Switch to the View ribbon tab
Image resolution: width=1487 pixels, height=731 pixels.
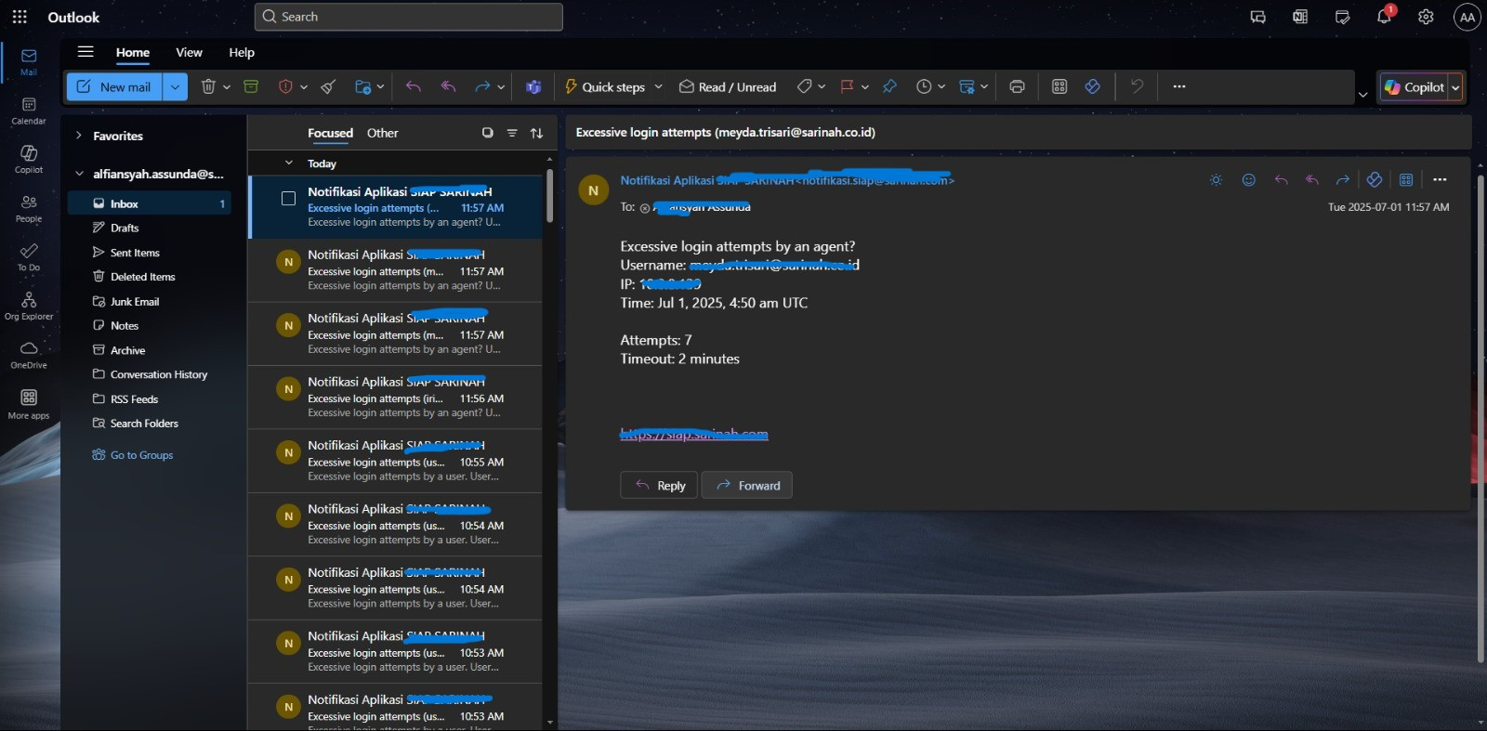189,52
